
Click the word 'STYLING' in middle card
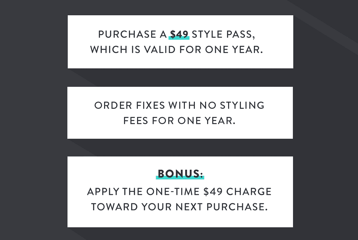click(242, 105)
